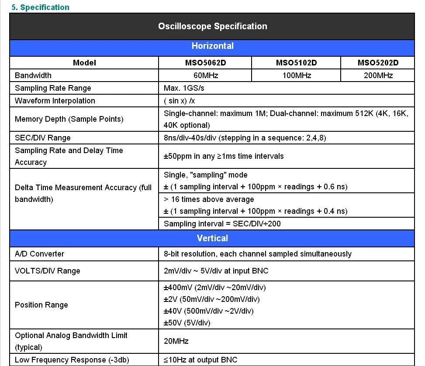Select 'Memory Depth (Sample Points)' label
Viewport: 425px width, 366px height.
69,119
